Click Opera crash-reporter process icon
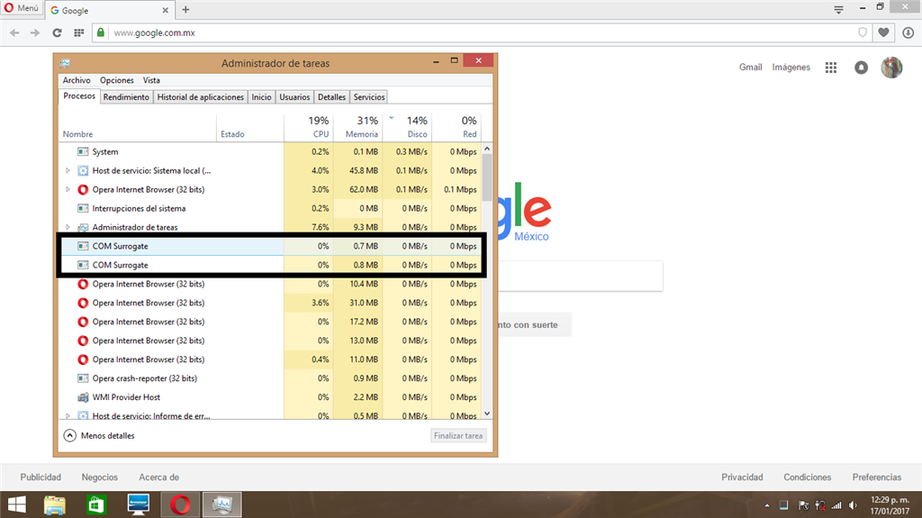The width and height of the screenshot is (922, 518). (x=83, y=378)
